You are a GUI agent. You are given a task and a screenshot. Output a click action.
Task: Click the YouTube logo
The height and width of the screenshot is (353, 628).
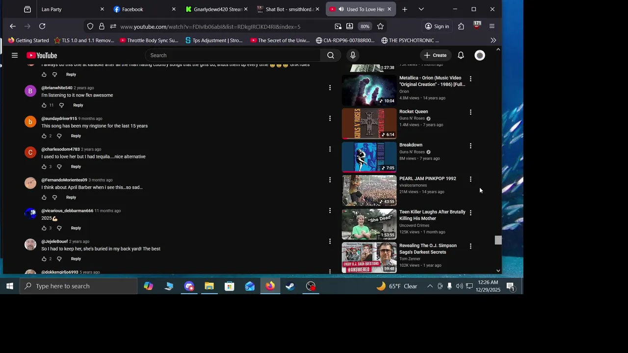point(42,55)
